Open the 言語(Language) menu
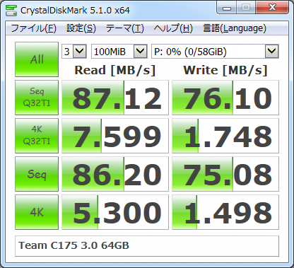Screen dimensions: 294x268 coord(235,28)
